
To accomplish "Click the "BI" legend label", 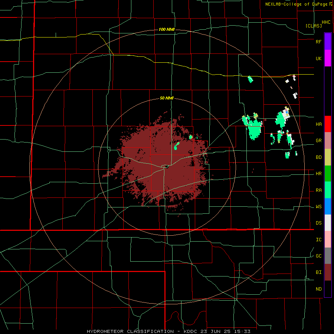I will 319,272.
